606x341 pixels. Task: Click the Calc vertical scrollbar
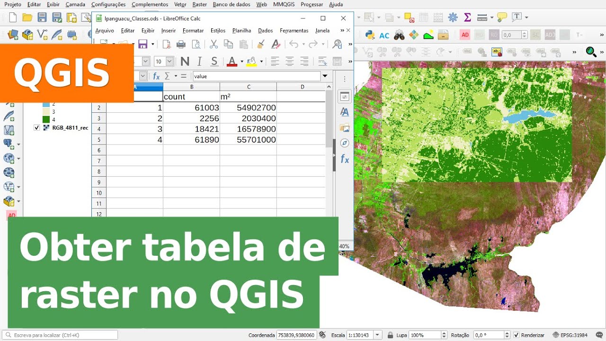[329, 118]
